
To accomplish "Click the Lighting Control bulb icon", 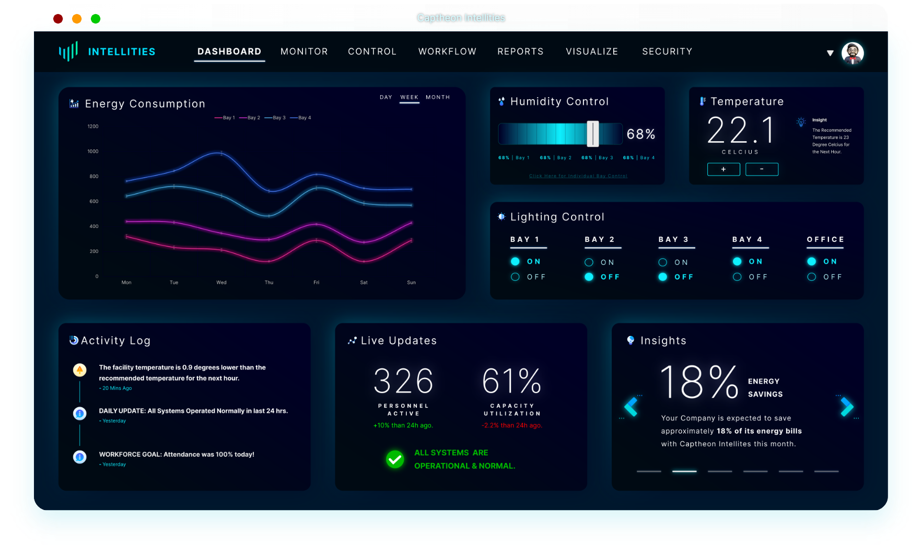I will [x=501, y=216].
